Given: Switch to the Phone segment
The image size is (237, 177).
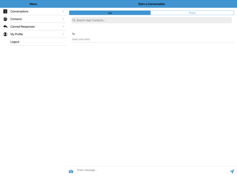Looking at the screenshot, I should pyautogui.click(x=192, y=13).
